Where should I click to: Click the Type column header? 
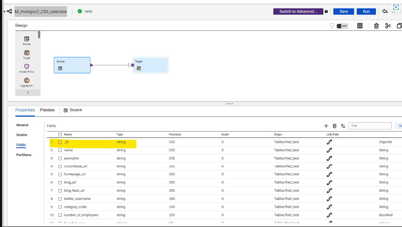(x=120, y=134)
